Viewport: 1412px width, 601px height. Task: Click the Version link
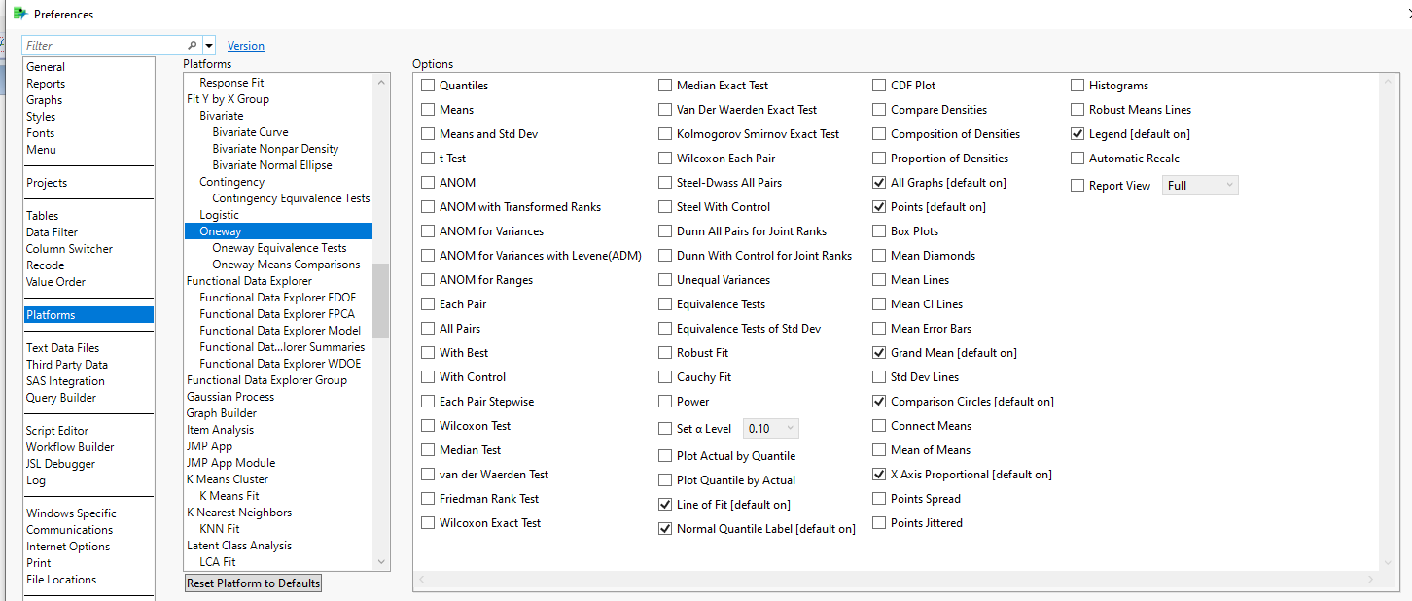coord(246,46)
